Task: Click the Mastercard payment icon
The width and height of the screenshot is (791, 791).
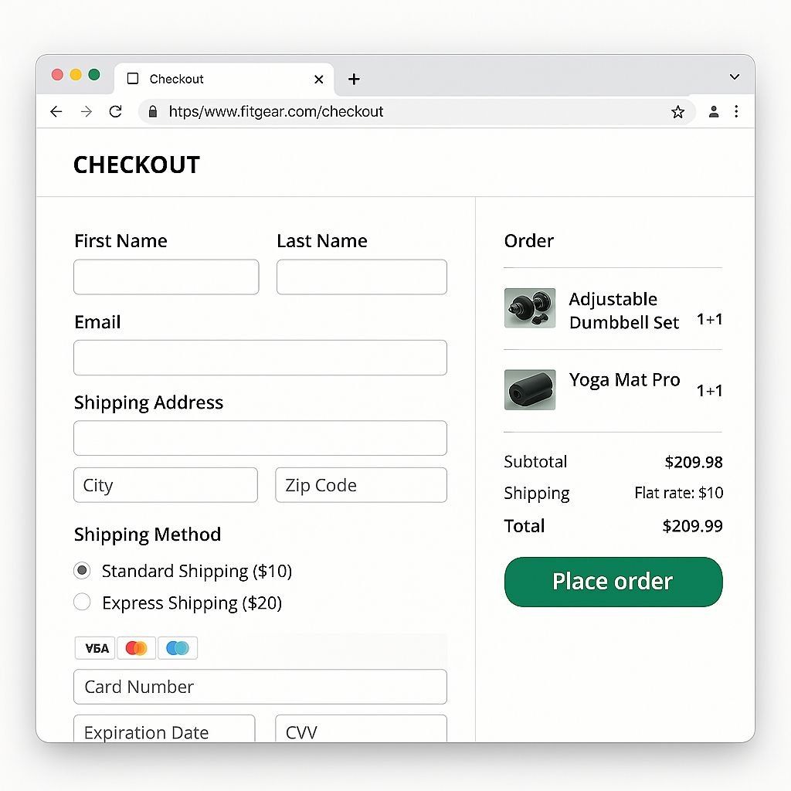Action: coord(136,648)
